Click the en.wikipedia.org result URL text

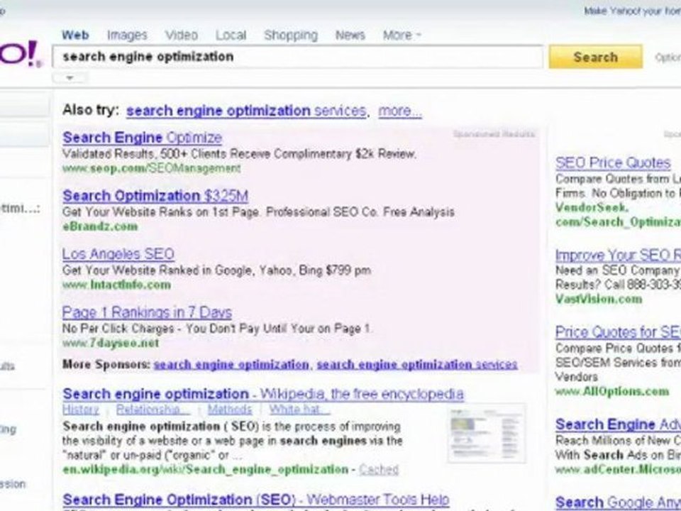tap(206, 470)
